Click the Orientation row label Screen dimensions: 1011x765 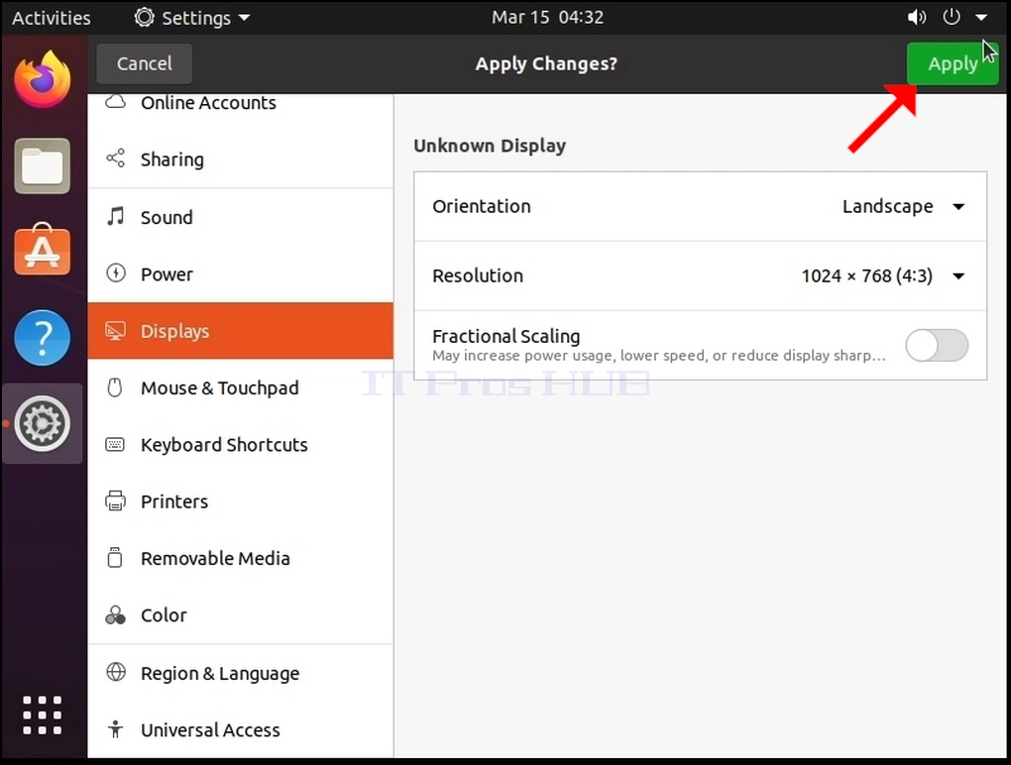click(482, 206)
